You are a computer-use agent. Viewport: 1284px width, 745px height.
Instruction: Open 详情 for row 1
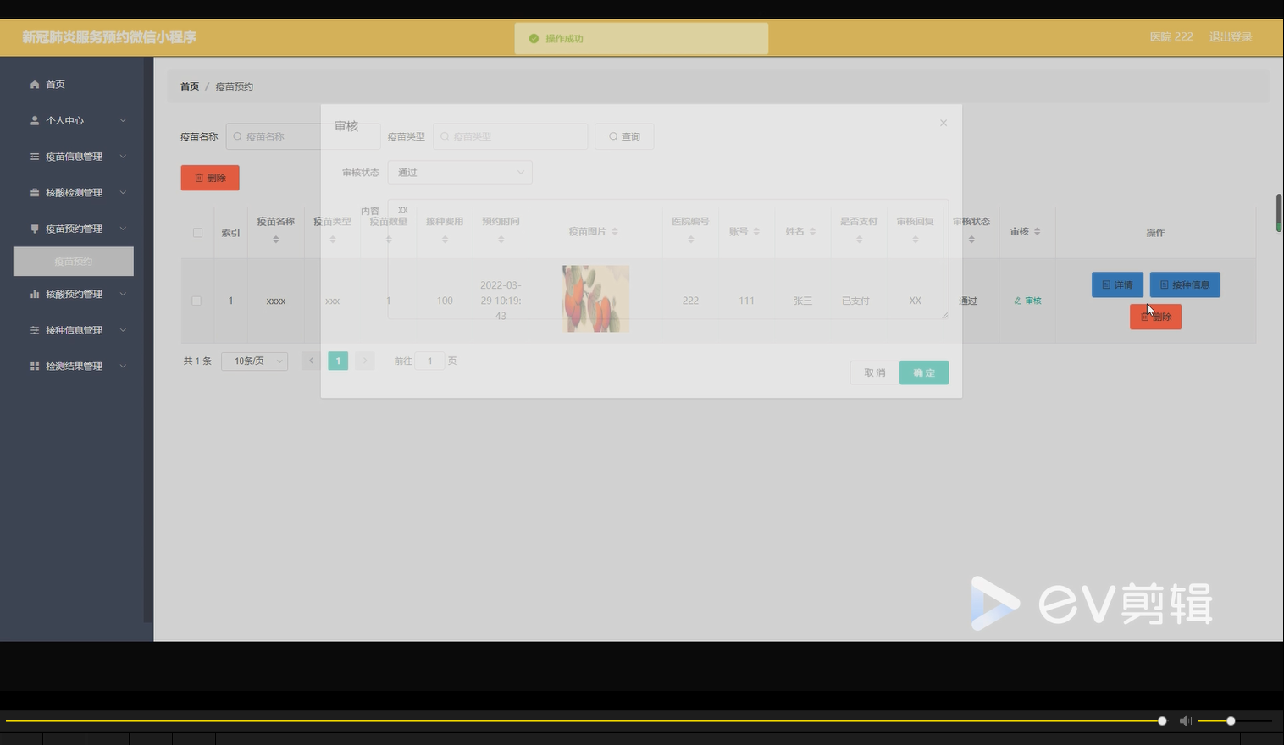[x=1117, y=285]
